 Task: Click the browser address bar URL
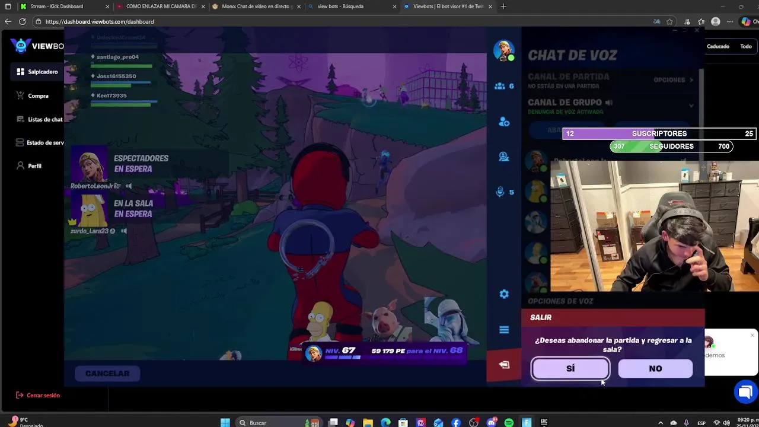(100, 21)
